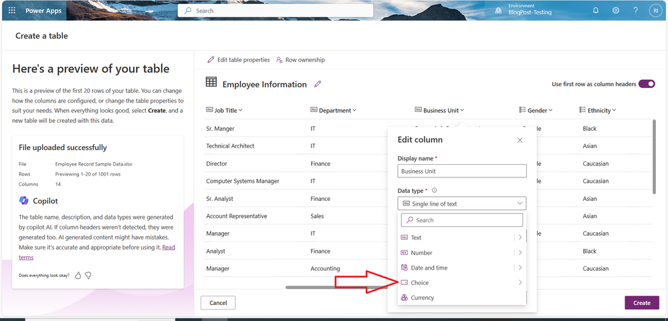The width and height of the screenshot is (668, 321).
Task: Click the top Search box
Action: [x=275, y=11]
